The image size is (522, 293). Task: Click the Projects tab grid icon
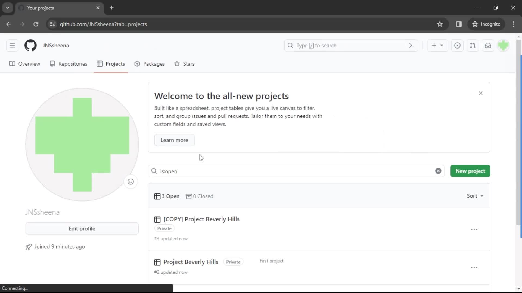pyautogui.click(x=100, y=64)
